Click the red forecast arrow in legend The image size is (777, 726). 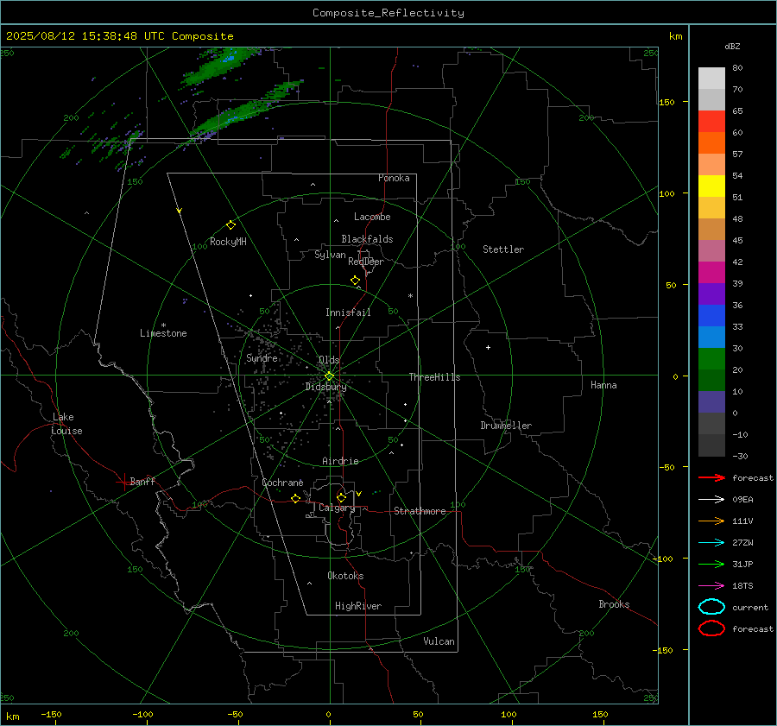click(x=711, y=477)
